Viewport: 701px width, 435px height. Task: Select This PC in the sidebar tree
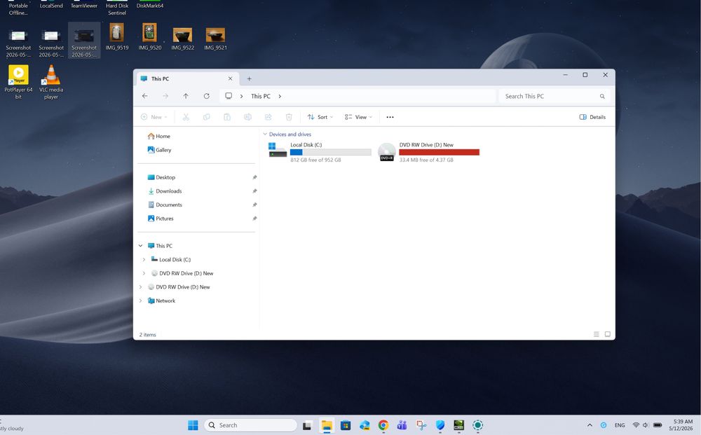click(x=160, y=246)
